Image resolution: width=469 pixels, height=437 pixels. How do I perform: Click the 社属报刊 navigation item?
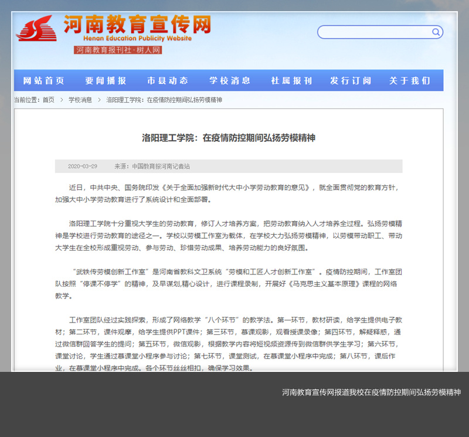point(291,81)
